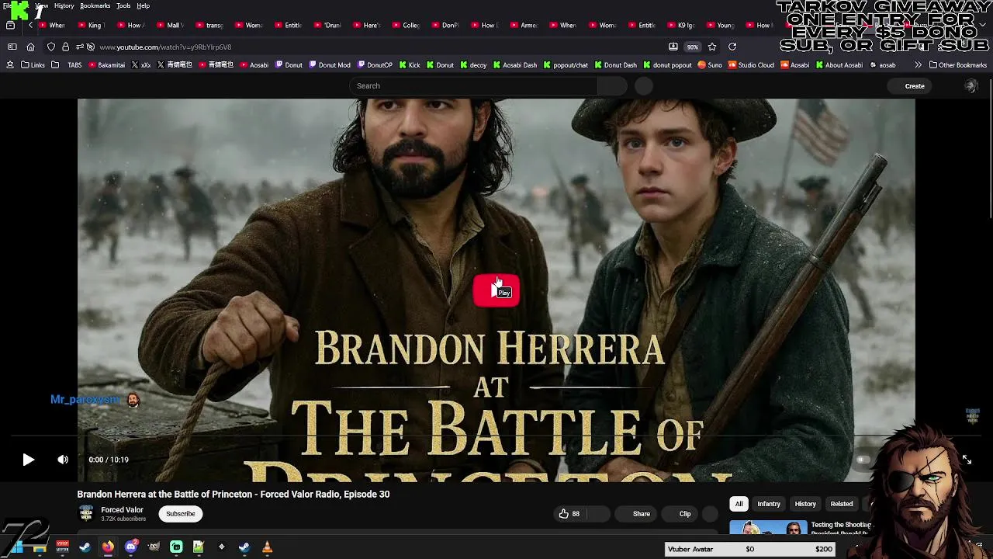Go to the home page with the Home icon
Screen dimensions: 993x559
(30, 47)
